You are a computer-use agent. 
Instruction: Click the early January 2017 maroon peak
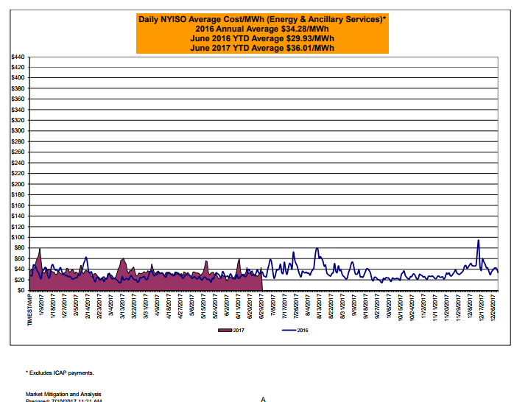[39, 250]
